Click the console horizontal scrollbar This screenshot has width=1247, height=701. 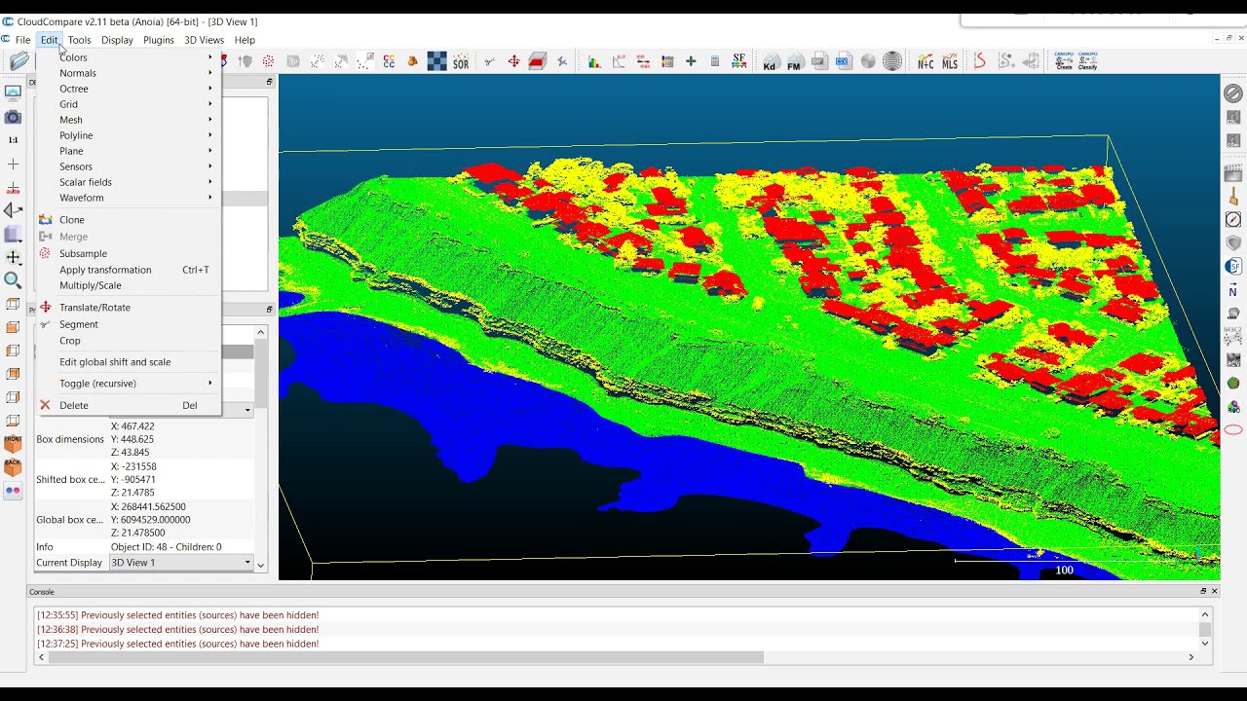(406, 657)
